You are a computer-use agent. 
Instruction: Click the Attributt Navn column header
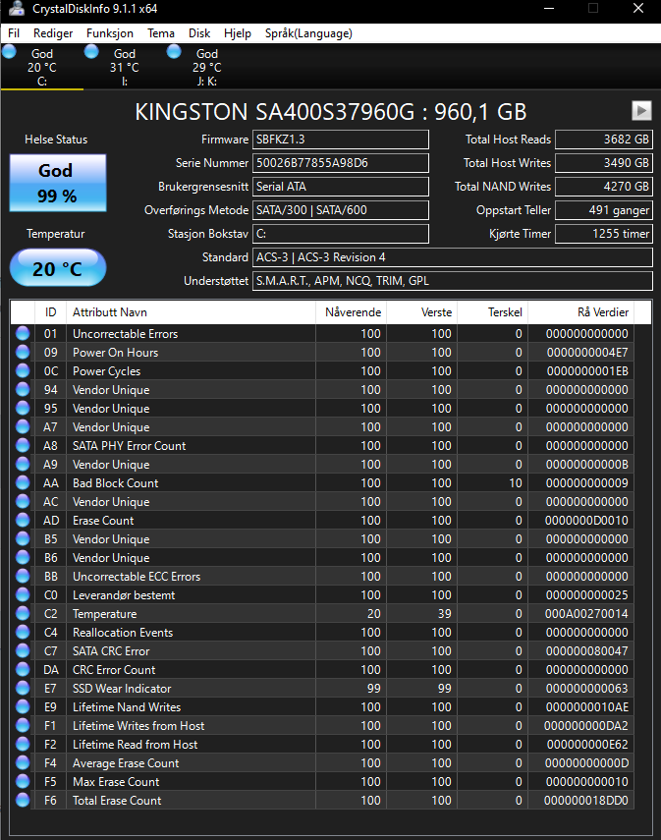click(191, 312)
